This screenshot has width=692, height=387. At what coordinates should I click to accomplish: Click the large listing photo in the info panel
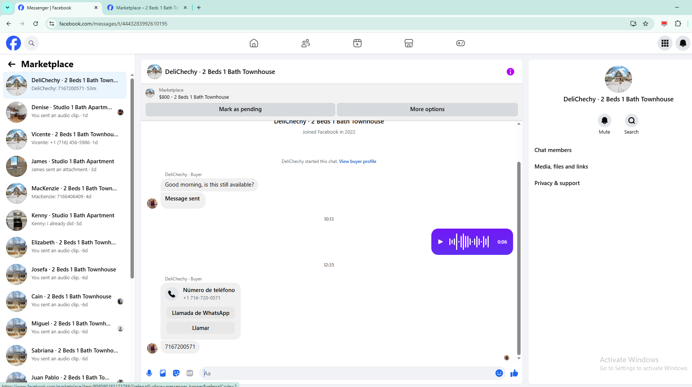(618, 79)
